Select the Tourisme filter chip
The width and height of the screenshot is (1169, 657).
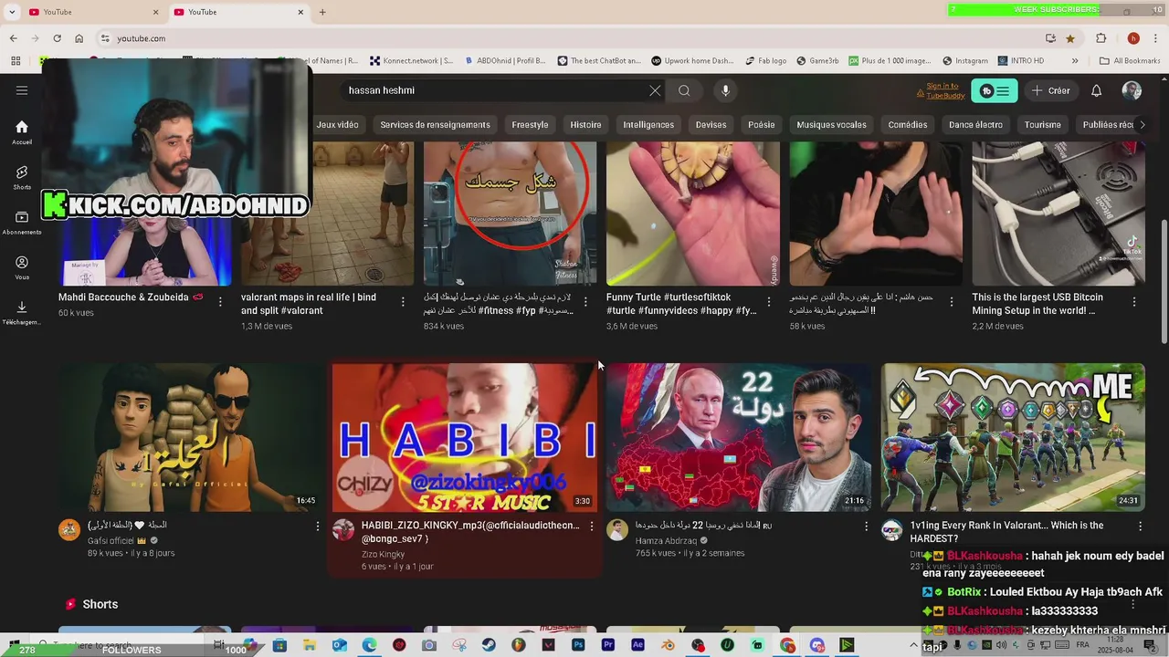(1042, 125)
